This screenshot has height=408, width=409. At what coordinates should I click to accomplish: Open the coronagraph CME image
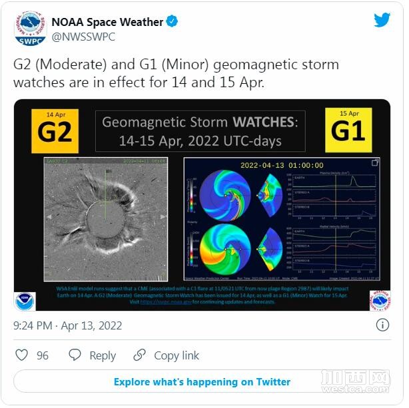(x=106, y=219)
